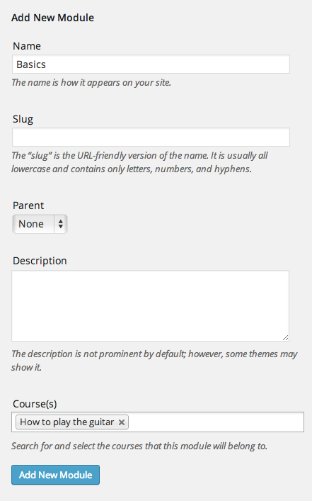Click the Description label text

point(40,261)
